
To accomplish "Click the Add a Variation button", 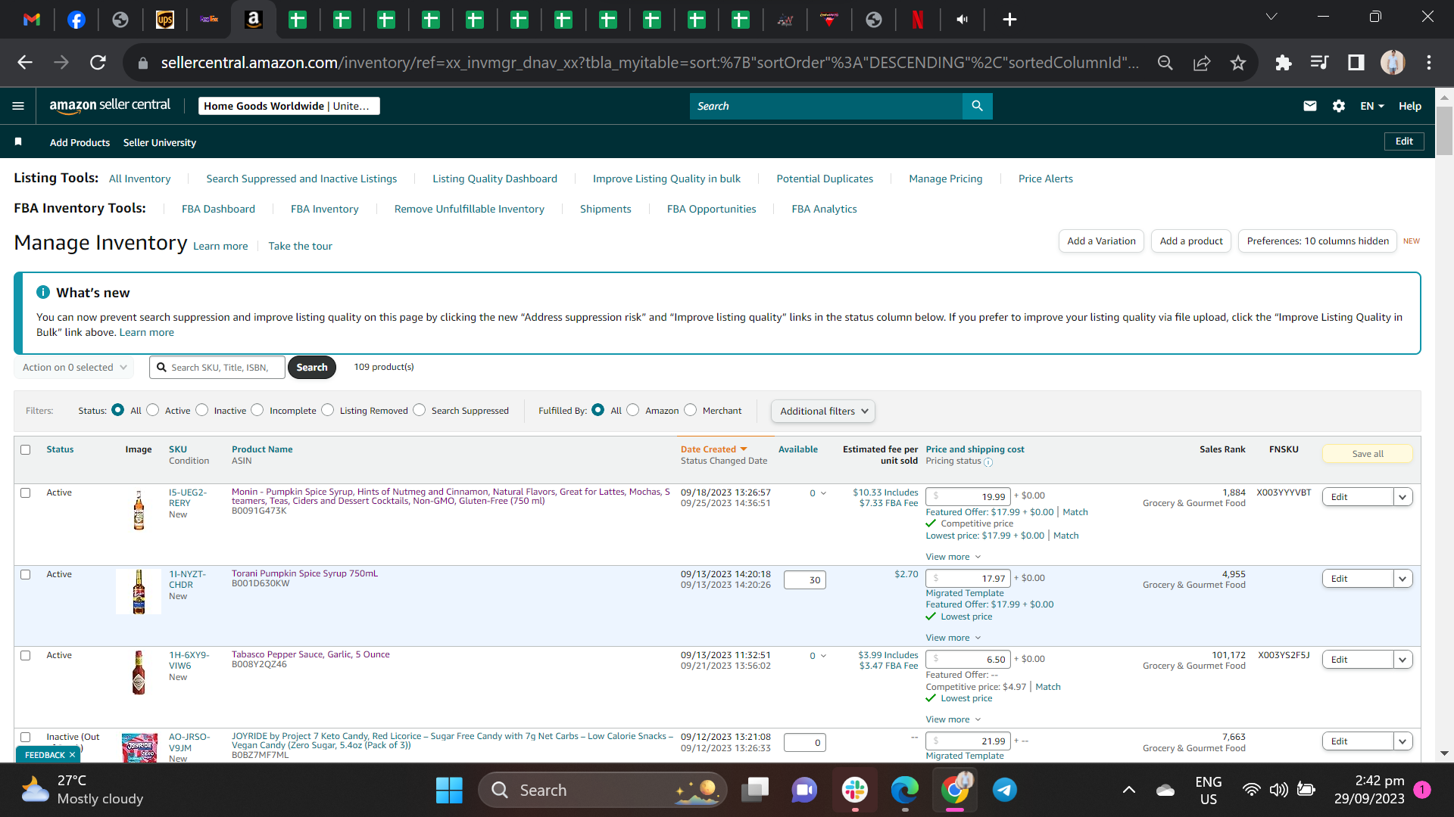I will pos(1101,241).
